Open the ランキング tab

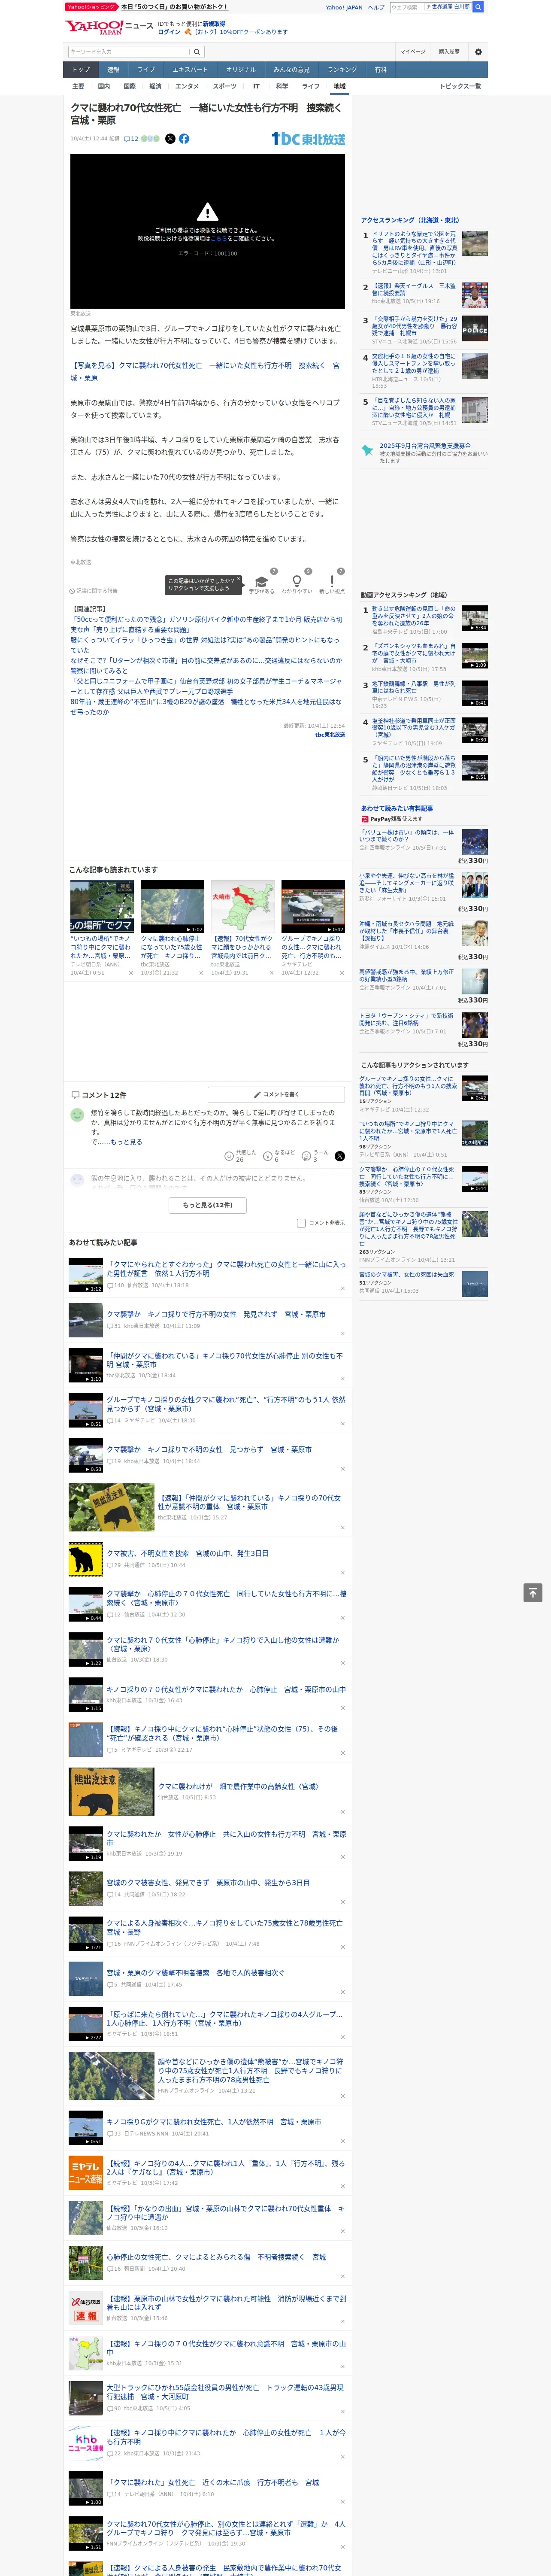click(x=342, y=70)
